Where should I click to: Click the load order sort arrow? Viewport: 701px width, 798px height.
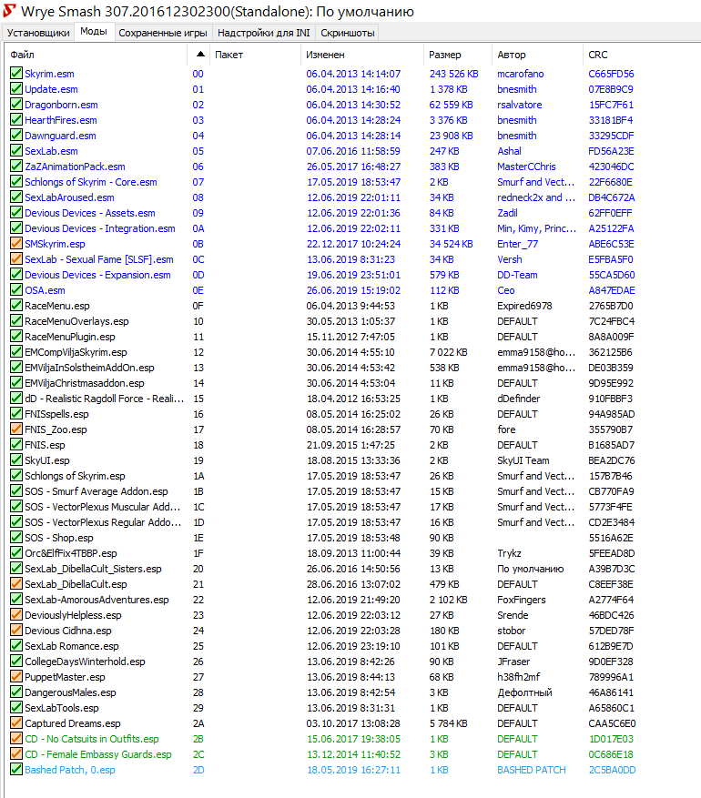tap(200, 54)
